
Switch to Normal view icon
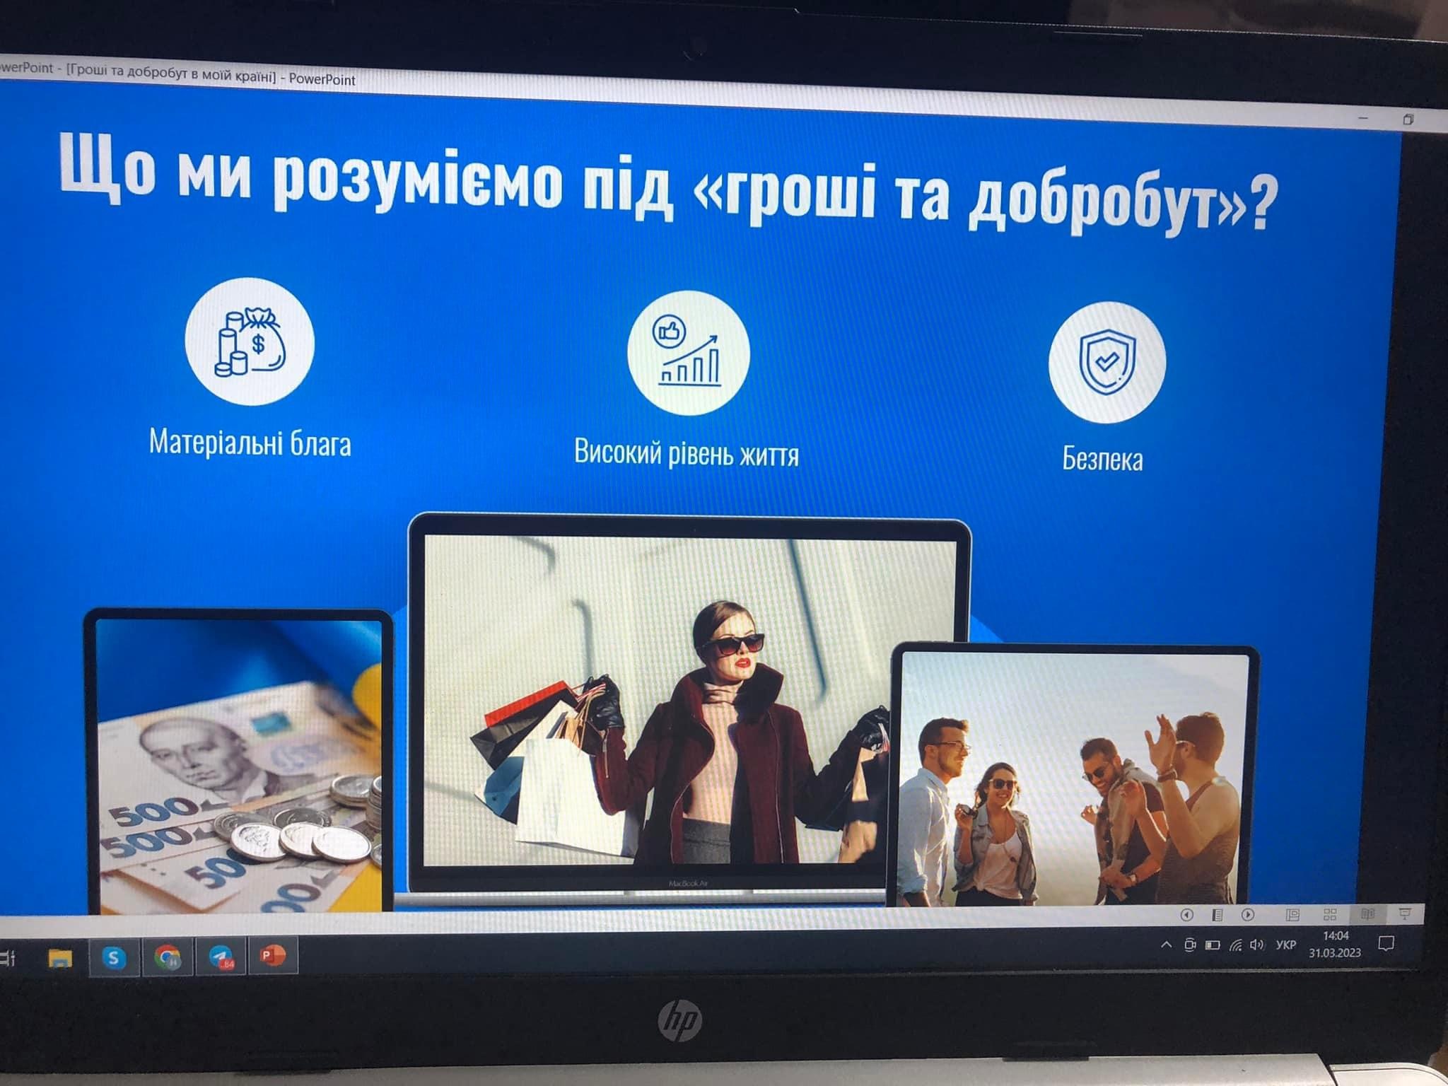tap(1292, 915)
